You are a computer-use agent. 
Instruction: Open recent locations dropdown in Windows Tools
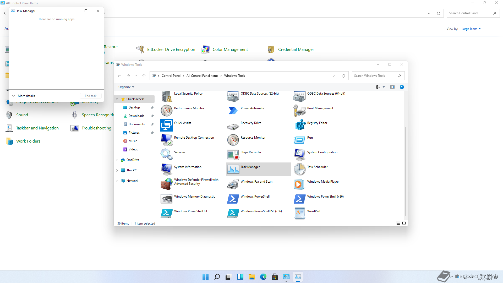click(136, 76)
